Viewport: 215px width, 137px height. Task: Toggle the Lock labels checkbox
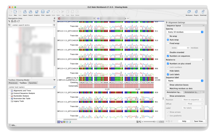pos(168,74)
